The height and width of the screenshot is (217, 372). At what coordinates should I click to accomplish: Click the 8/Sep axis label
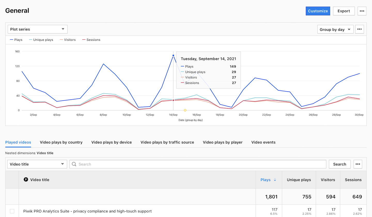click(103, 115)
